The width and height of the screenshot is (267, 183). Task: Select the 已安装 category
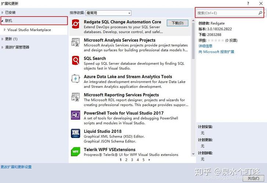(x=10, y=12)
